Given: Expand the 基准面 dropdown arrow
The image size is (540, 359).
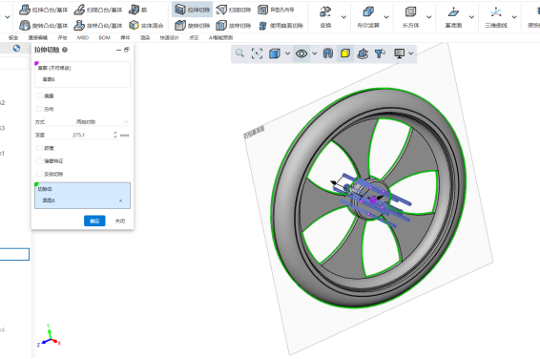Looking at the screenshot, I should point(472,17).
